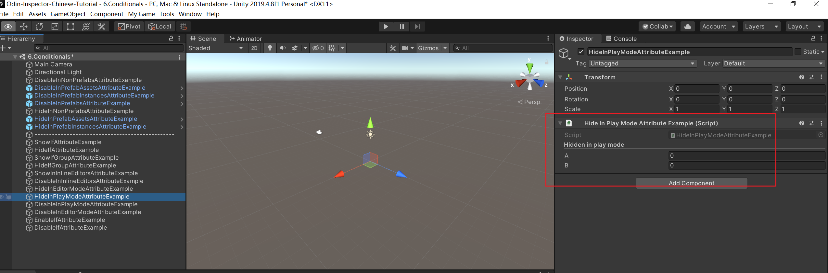This screenshot has height=273, width=828.
Task: Select the Move tool
Action: [x=24, y=27]
